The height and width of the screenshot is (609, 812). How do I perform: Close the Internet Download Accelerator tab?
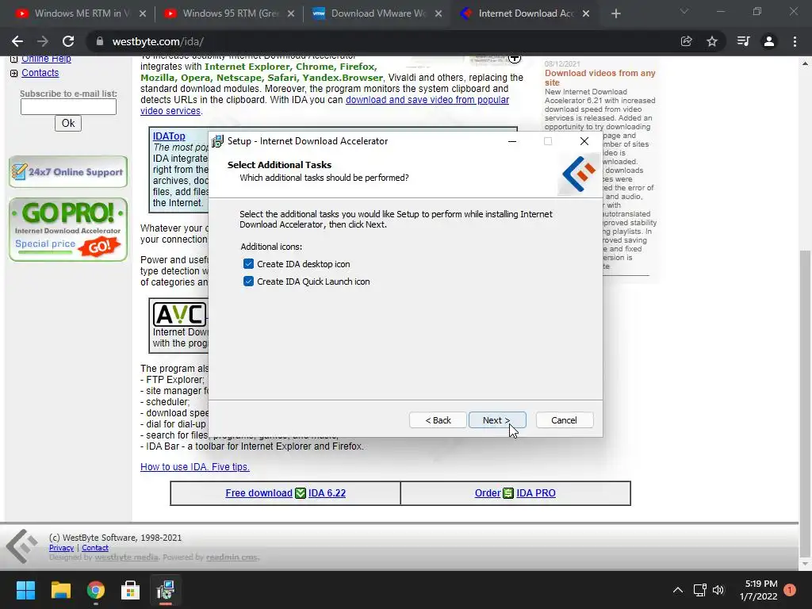pyautogui.click(x=586, y=13)
